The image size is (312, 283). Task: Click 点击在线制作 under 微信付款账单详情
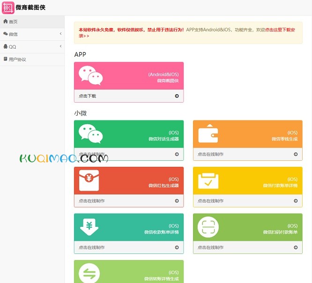(210, 201)
